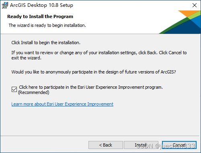
Task: Click the '(Recommended)' text under the checkbox
Action: click(x=34, y=92)
